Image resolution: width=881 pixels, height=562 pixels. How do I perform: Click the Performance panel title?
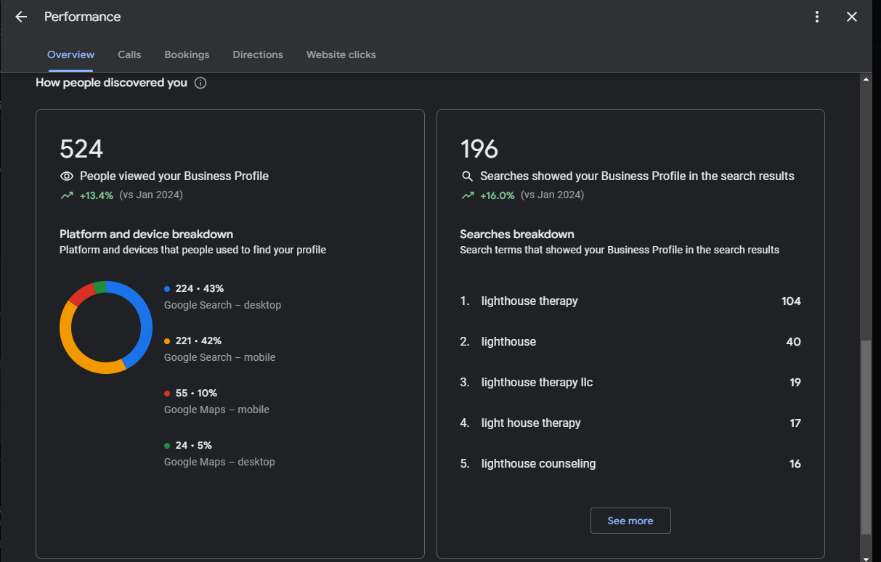point(83,17)
